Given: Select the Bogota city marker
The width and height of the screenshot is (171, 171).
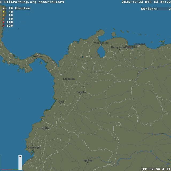Looking at the screenshot, I should [80, 94].
